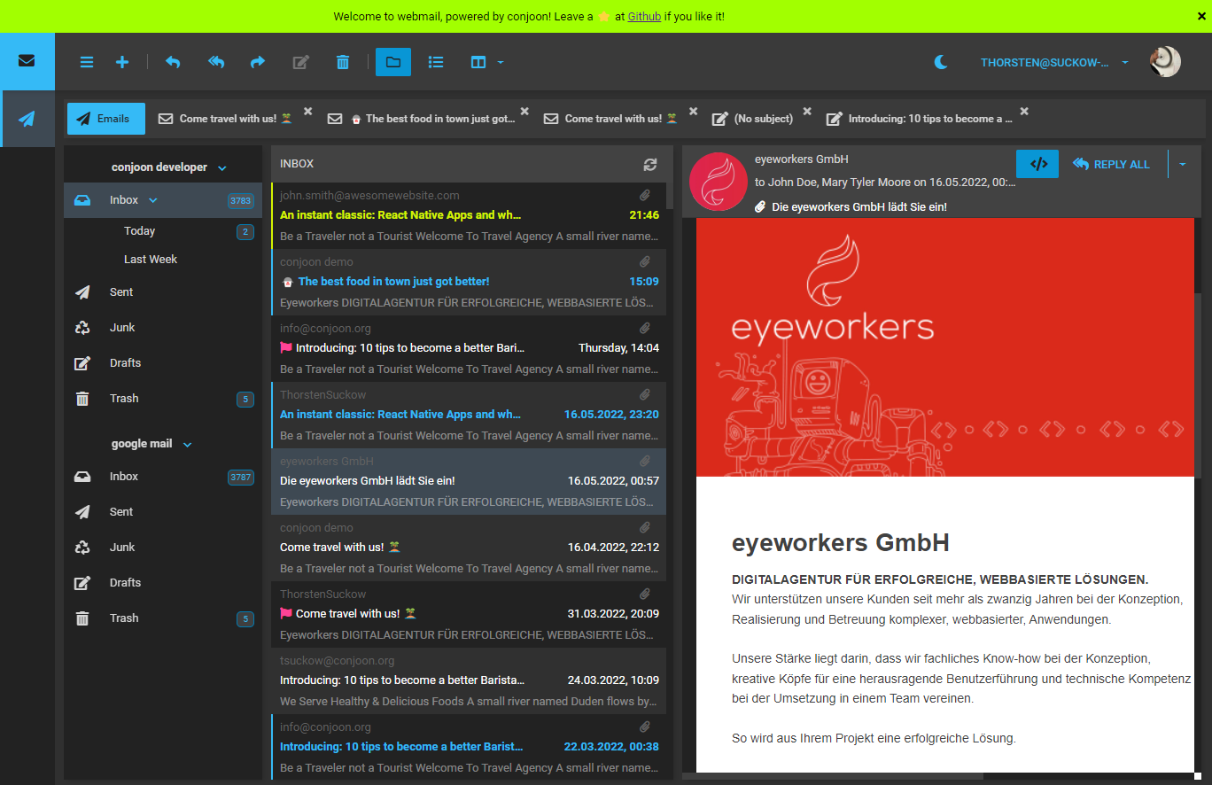
Task: Open john.smith@awesomewebsite.com email from 21:46
Action: tap(469, 216)
